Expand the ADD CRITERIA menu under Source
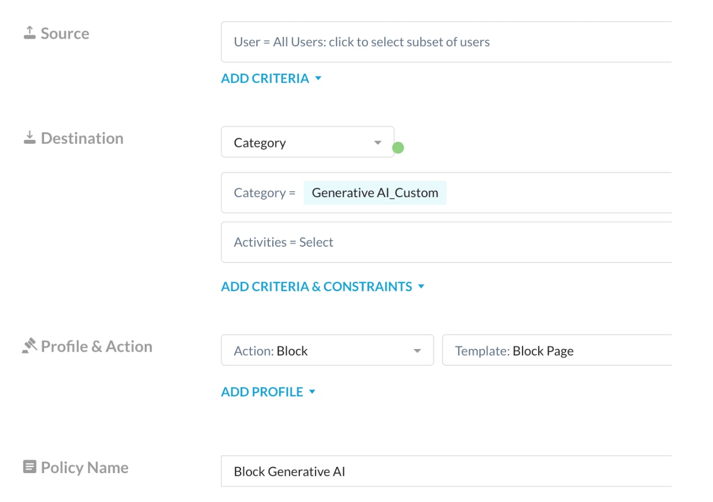The height and width of the screenshot is (502, 713). point(272,78)
